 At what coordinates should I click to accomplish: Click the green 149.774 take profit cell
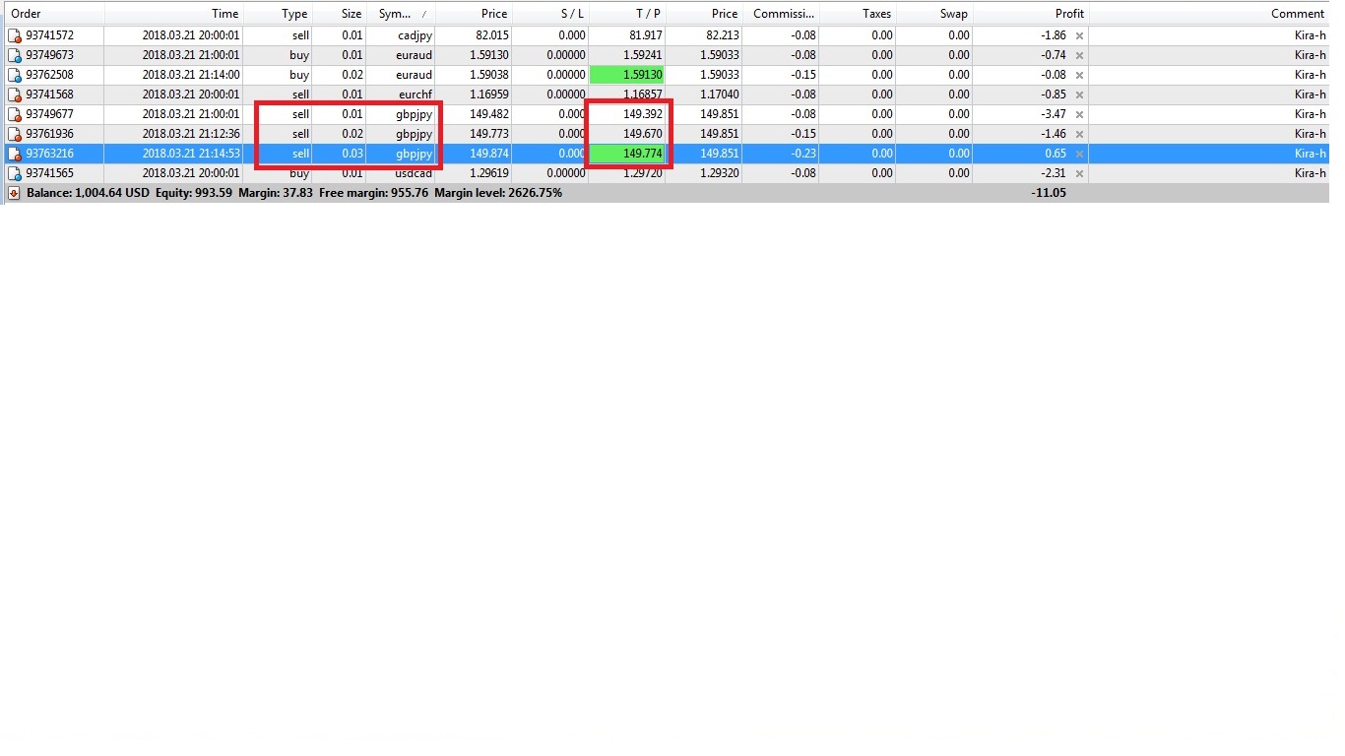[627, 154]
